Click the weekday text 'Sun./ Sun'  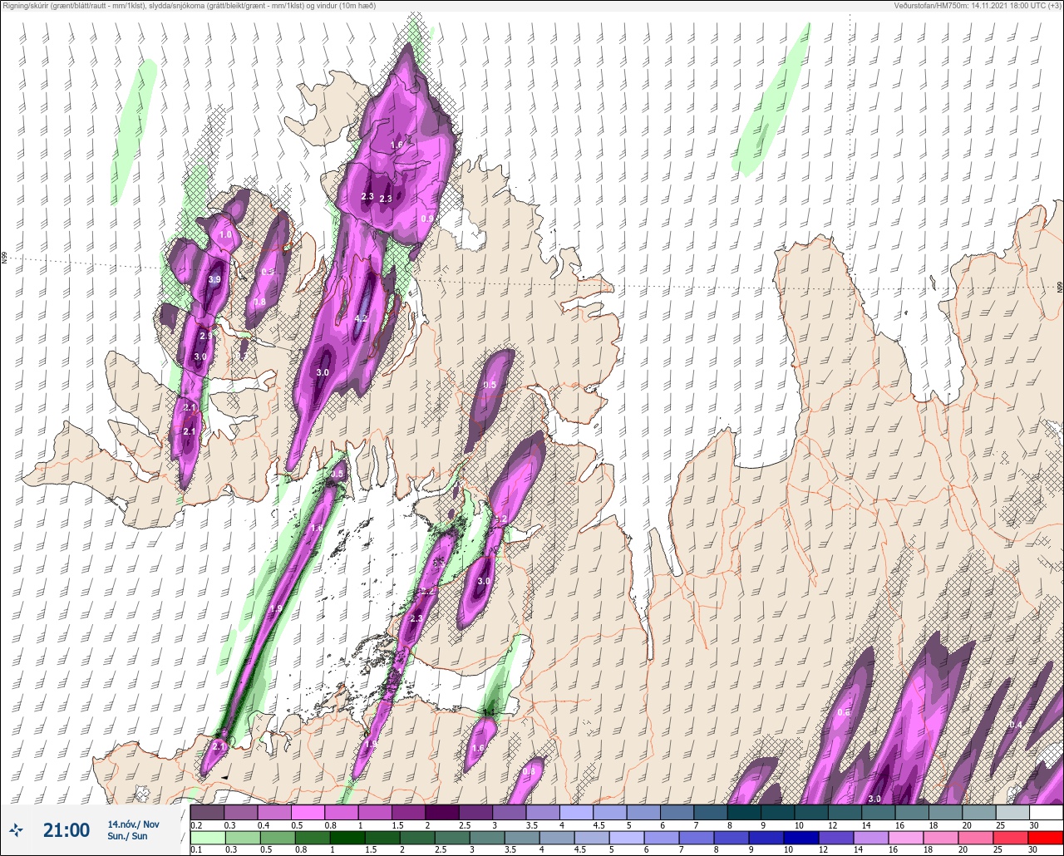click(127, 836)
